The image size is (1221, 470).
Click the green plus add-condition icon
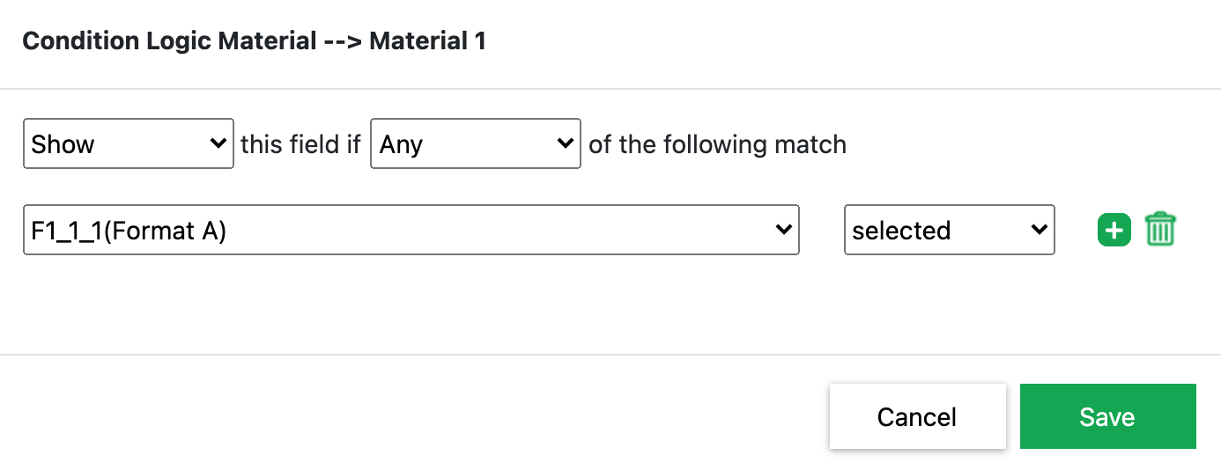tap(1114, 231)
